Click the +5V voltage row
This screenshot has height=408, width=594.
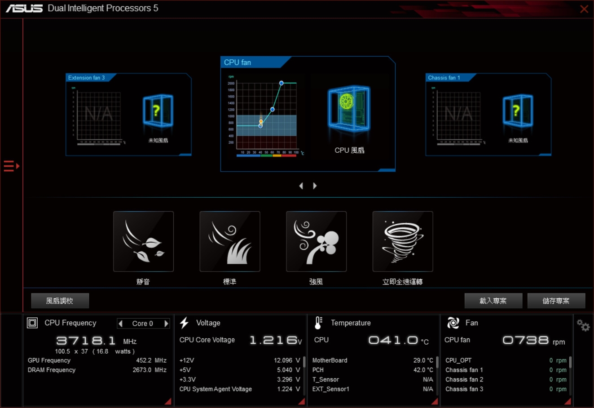pos(240,370)
